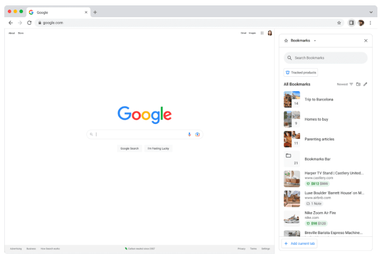Create a new bookmark folder

(358, 84)
